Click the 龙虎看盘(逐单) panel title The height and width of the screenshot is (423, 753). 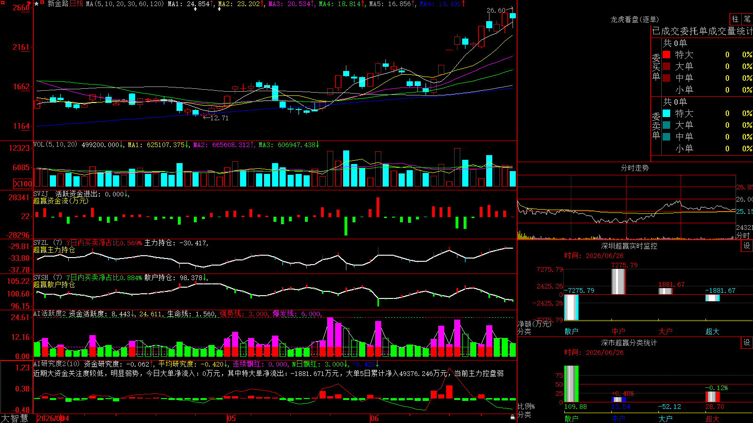click(x=634, y=19)
